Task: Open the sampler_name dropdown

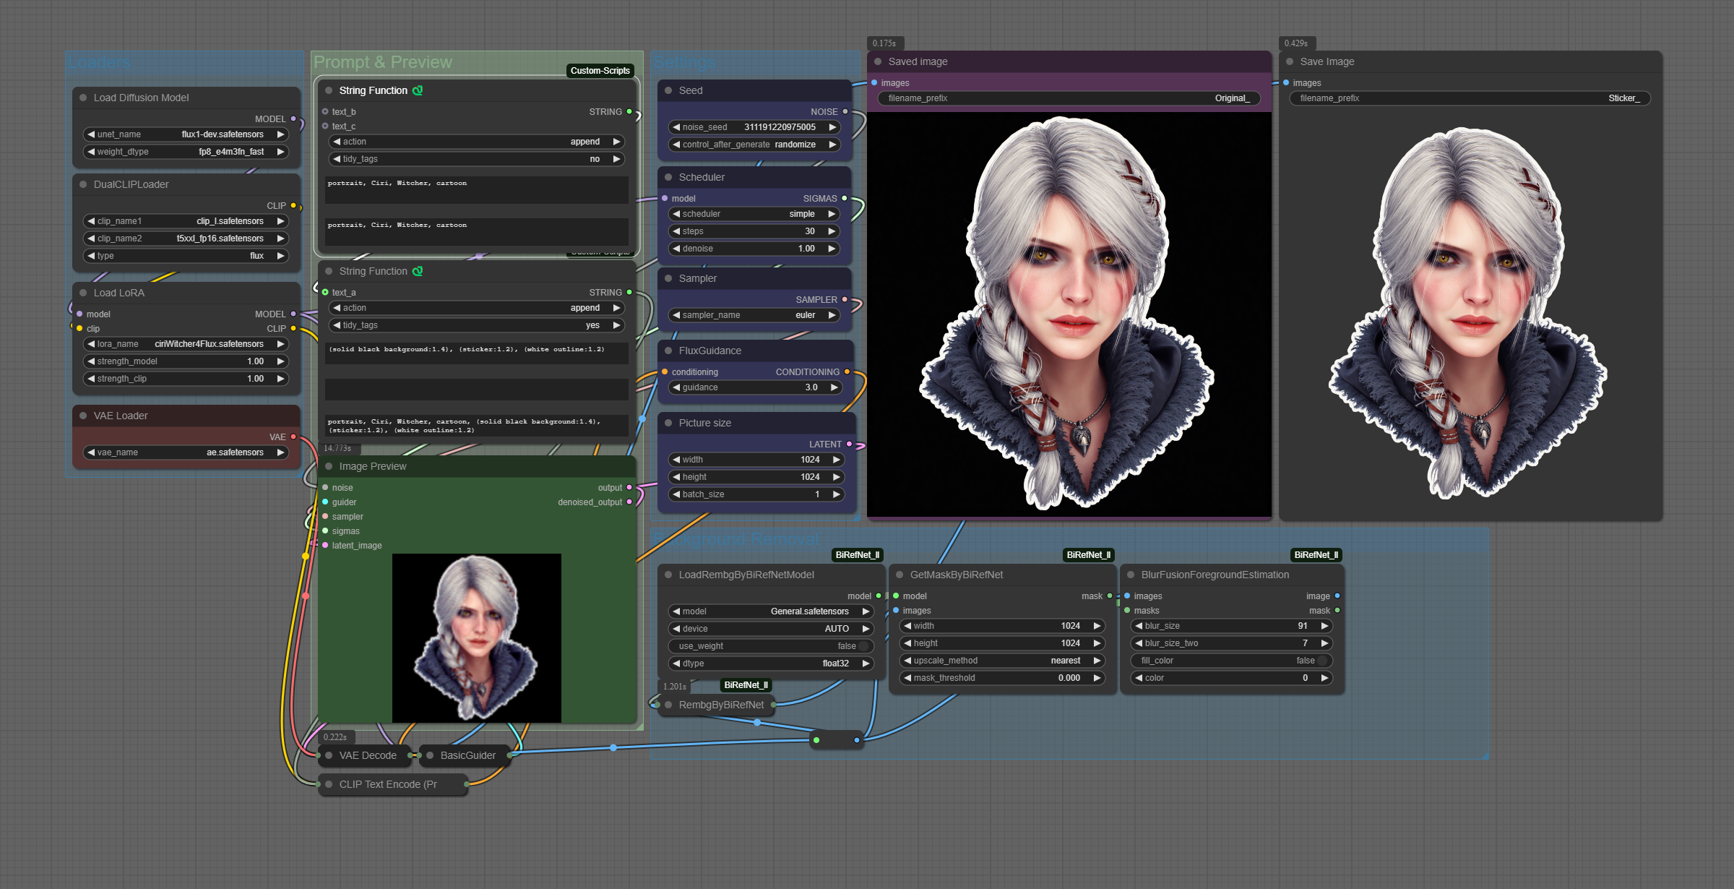Action: coord(754,315)
